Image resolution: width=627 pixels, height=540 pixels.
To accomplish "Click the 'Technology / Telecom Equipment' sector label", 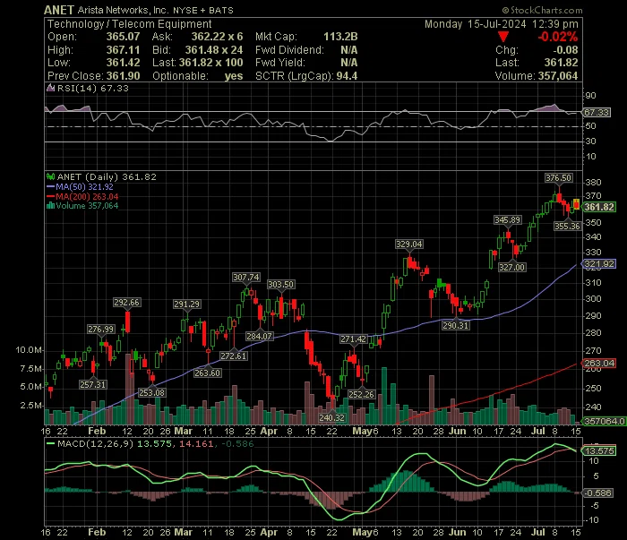I will pyautogui.click(x=130, y=24).
